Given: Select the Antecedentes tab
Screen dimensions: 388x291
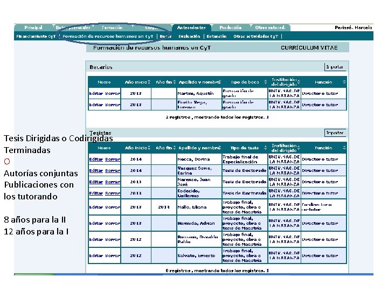Looking at the screenshot, I should (191, 27).
